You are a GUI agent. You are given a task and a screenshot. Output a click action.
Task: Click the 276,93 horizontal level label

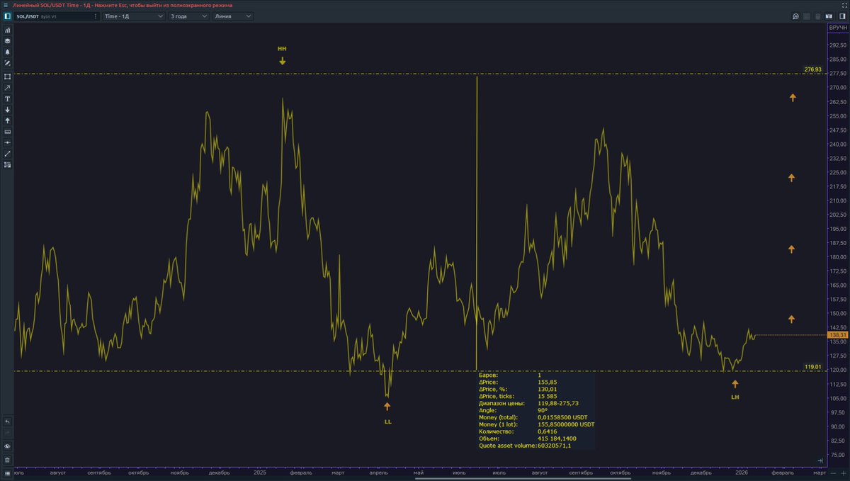coord(812,69)
